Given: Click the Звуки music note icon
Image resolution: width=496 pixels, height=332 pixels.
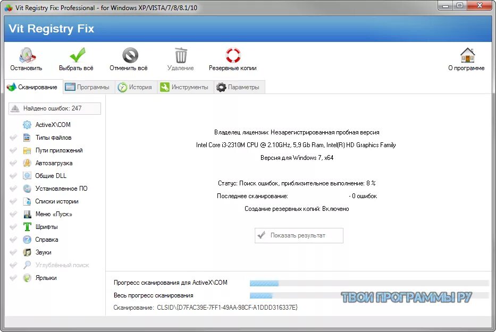Looking at the screenshot, I should pos(27,252).
